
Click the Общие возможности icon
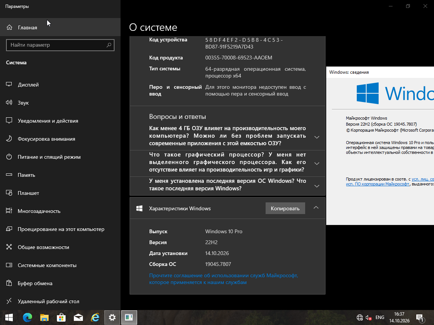[9, 247]
